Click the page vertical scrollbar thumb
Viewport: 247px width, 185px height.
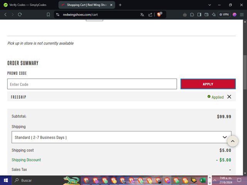click(245, 72)
